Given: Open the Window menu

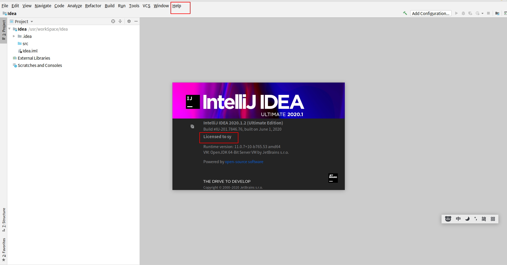Looking at the screenshot, I should pyautogui.click(x=161, y=6).
